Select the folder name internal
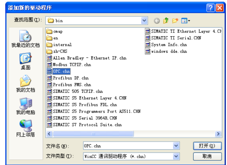 coord(62,45)
